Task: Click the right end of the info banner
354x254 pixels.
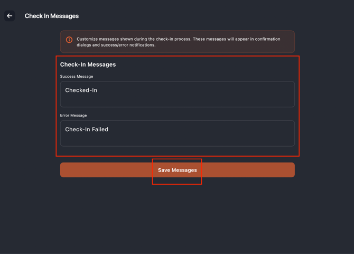Action: (x=288, y=42)
